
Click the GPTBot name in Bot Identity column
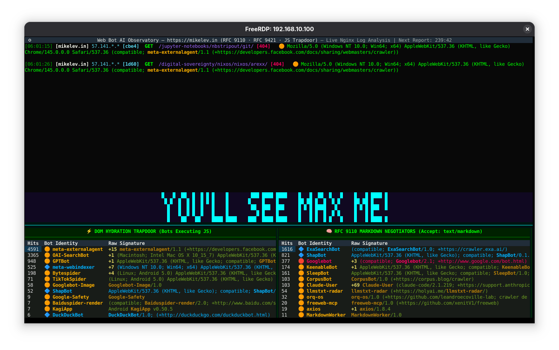coord(61,261)
